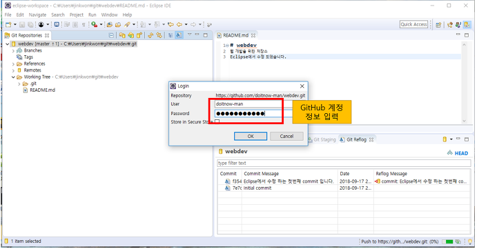The image size is (479, 249).
Task: Select the Git Reflog tab
Action: 356,139
